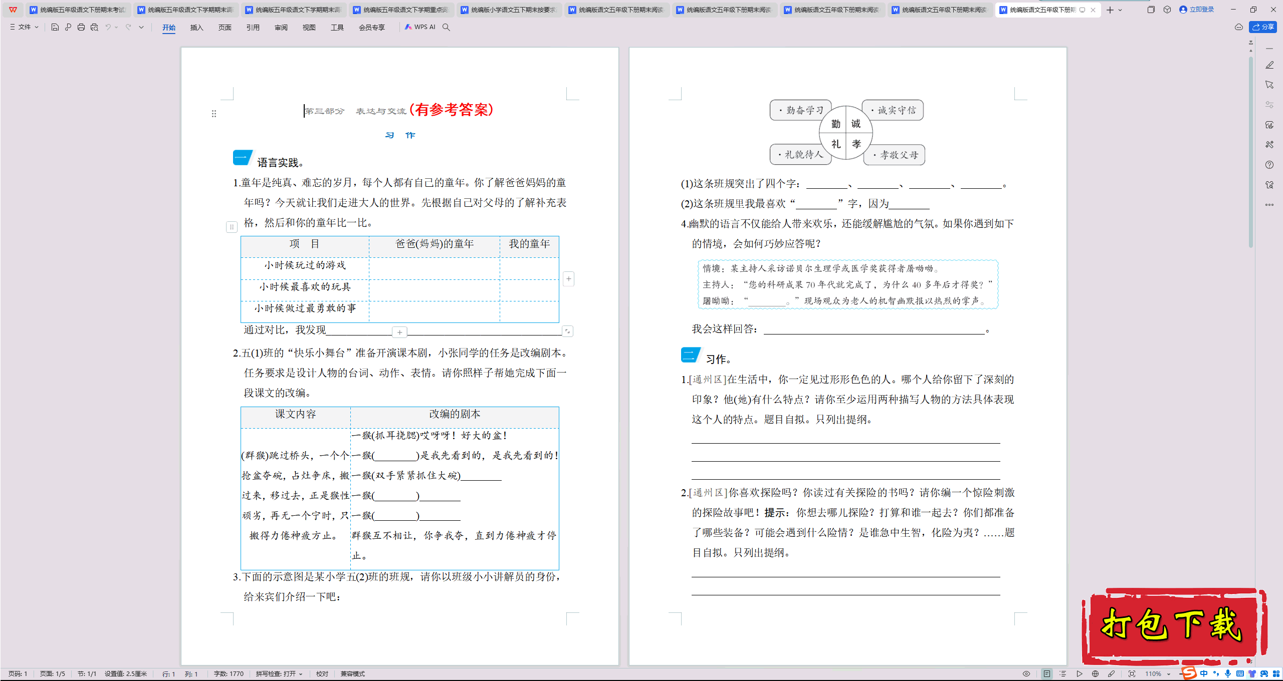The width and height of the screenshot is (1283, 681).
Task: Click the 字数: 1770 word count
Action: 229,674
